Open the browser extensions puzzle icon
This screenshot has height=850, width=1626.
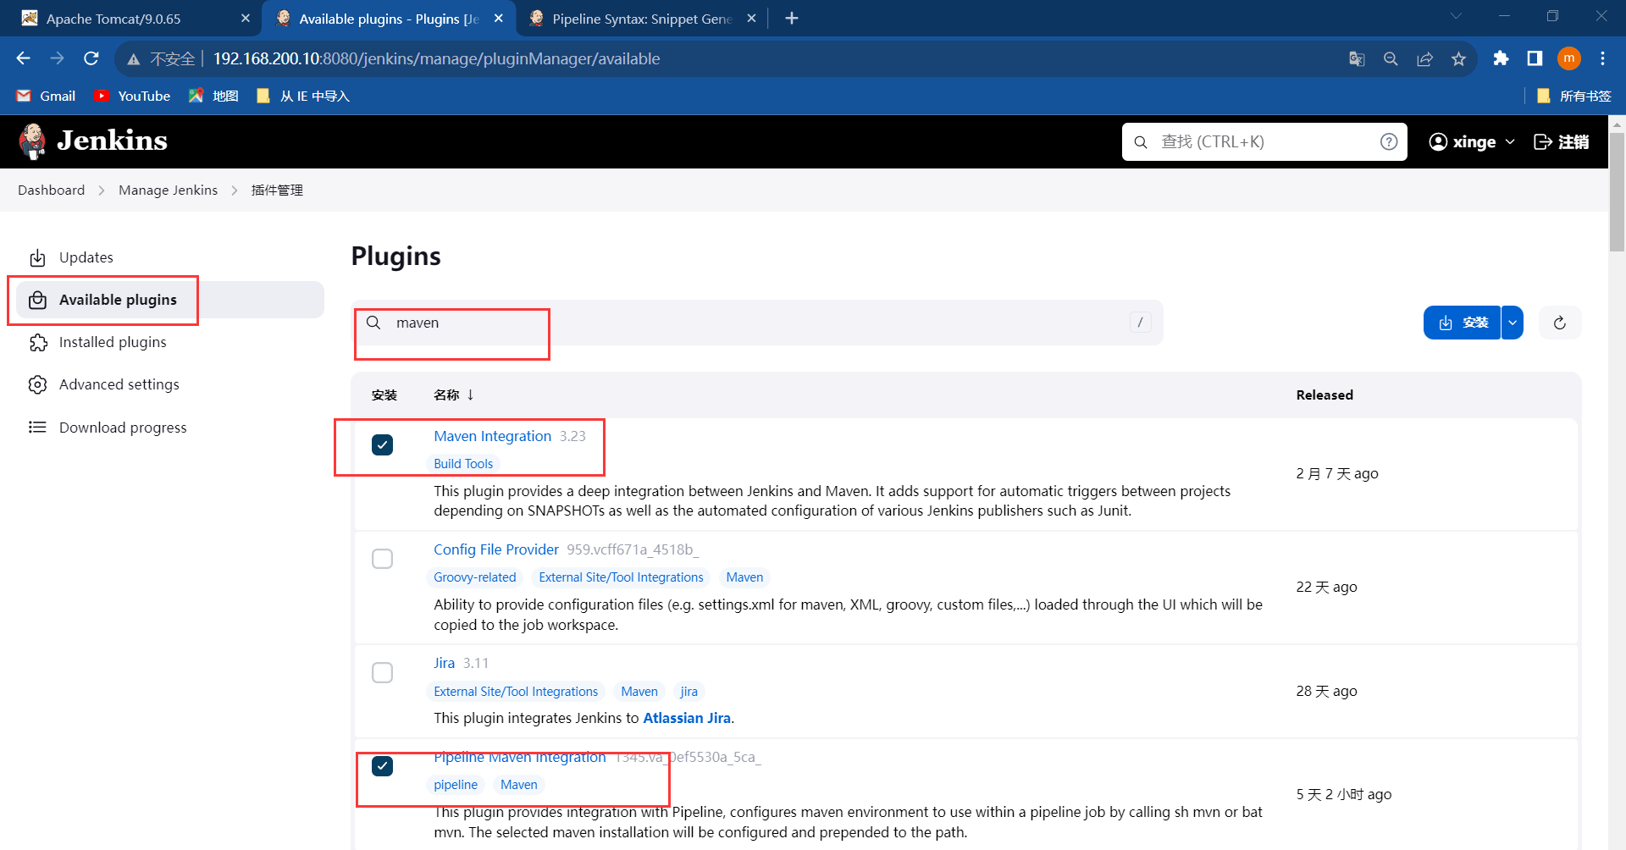click(1501, 58)
